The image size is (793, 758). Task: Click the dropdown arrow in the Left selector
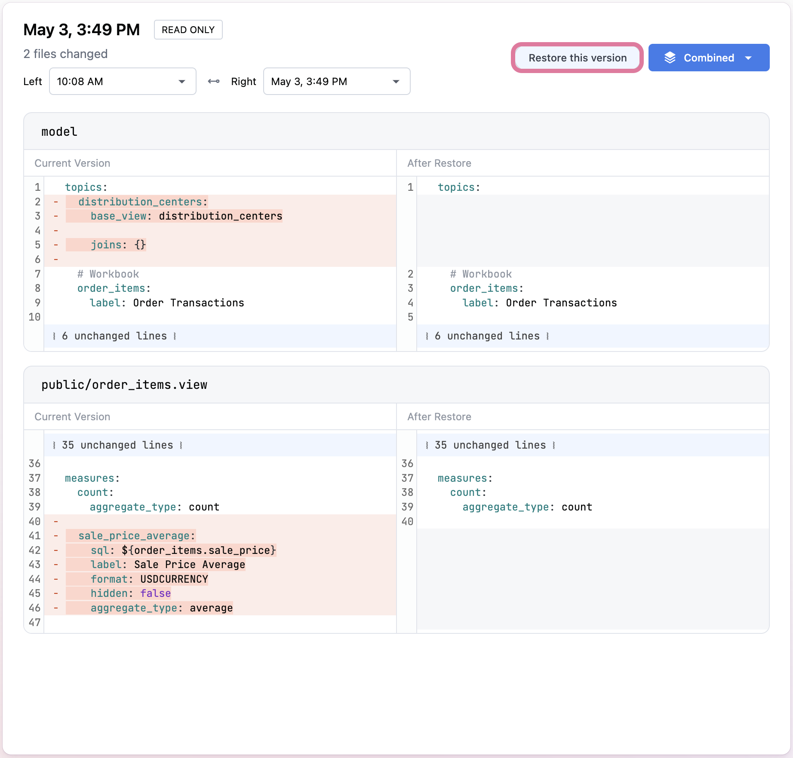(x=182, y=82)
